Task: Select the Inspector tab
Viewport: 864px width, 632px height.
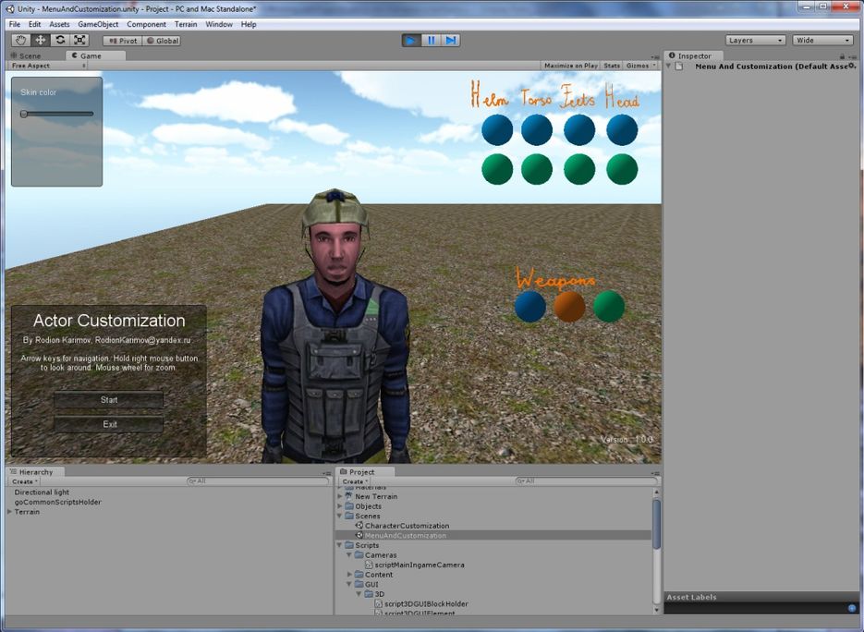Action: (x=694, y=55)
